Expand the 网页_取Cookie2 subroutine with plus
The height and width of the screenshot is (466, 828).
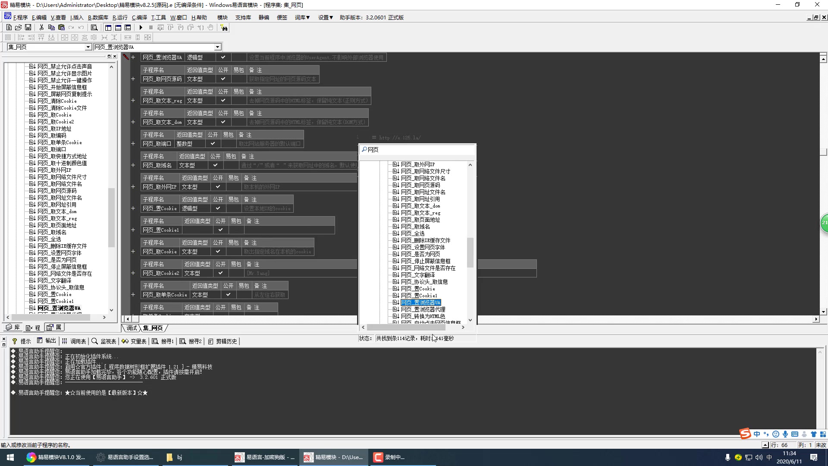click(133, 273)
